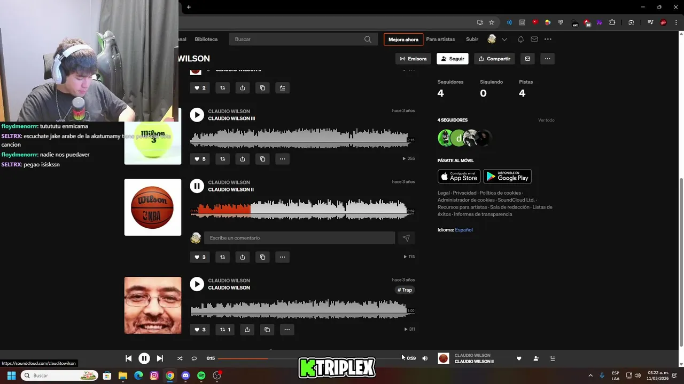The width and height of the screenshot is (684, 384).
Task: Open the 'Subir' upload link
Action: [472, 39]
